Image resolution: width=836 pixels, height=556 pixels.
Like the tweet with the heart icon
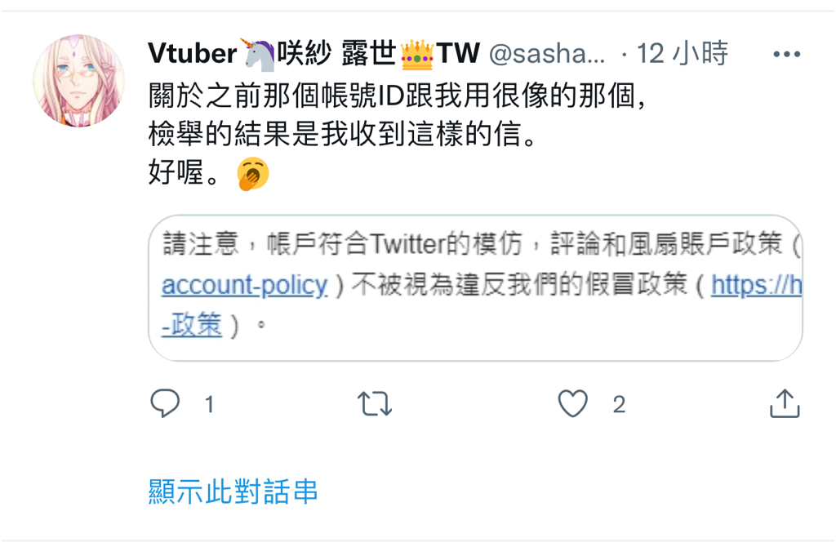572,403
